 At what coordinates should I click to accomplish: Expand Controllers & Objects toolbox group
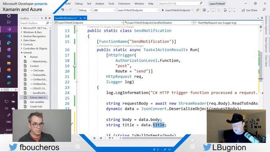[x=22, y=49]
